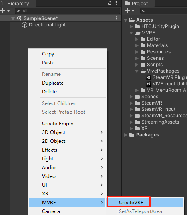The width and height of the screenshot is (187, 215).
Task: Select the MVRF open folder icon
Action: coord(137,33)
